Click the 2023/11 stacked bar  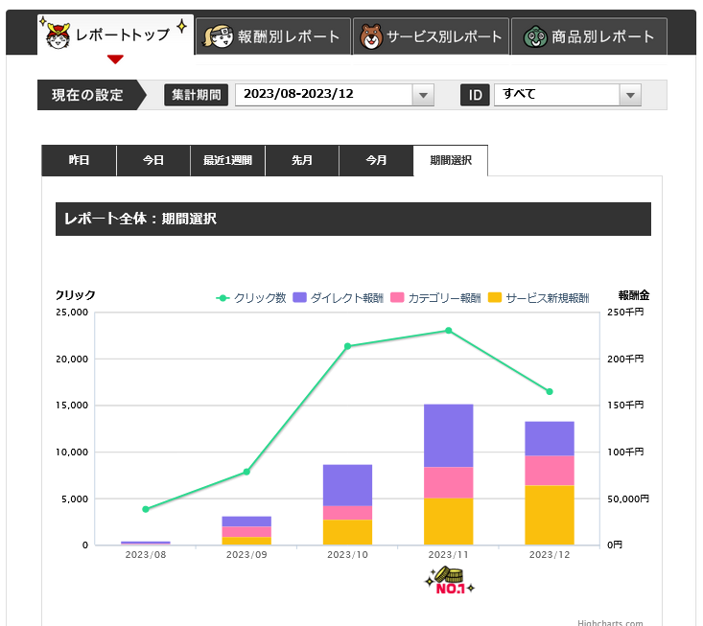tap(449, 474)
